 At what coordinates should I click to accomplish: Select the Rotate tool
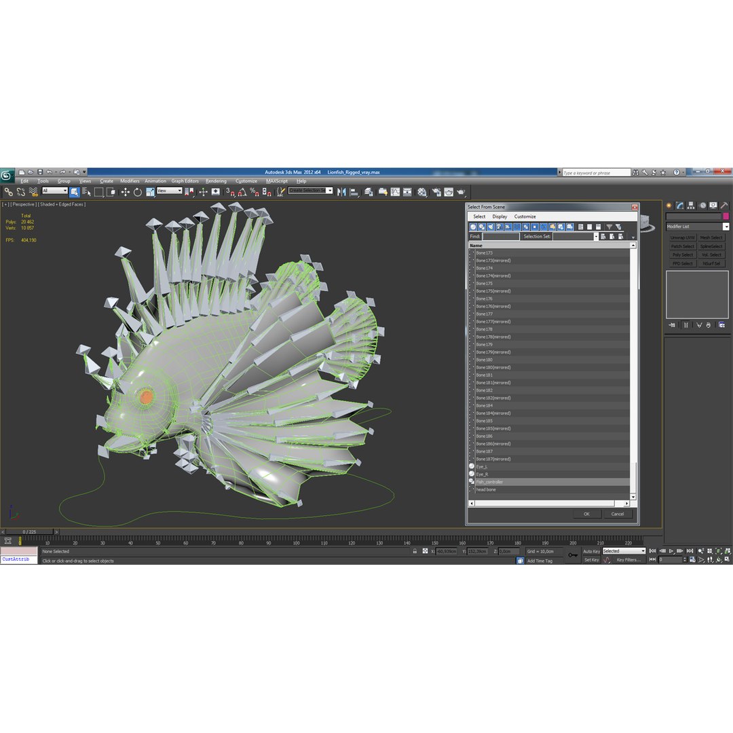137,191
